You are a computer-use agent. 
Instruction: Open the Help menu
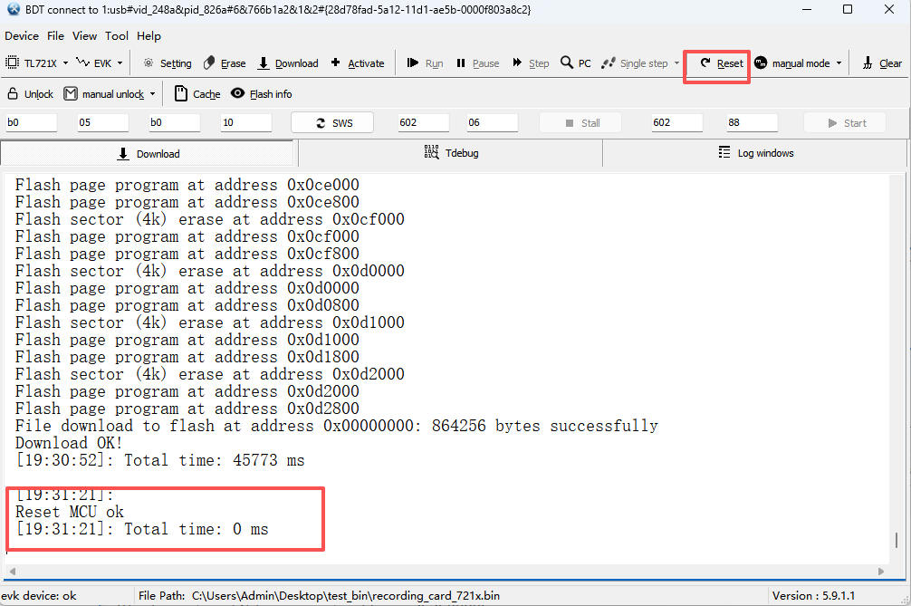(x=149, y=36)
